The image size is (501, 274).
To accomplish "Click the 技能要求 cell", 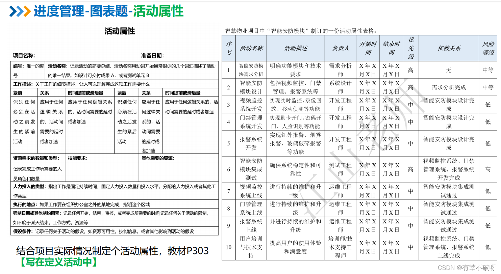I will pyautogui.click(x=102, y=168).
